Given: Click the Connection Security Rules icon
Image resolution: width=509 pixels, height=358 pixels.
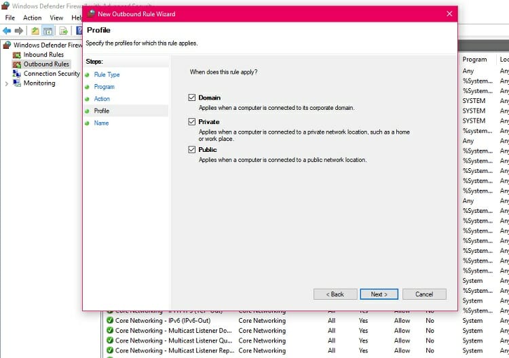Looking at the screenshot, I should point(16,74).
